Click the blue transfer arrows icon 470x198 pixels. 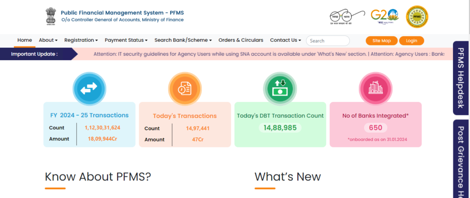point(90,89)
